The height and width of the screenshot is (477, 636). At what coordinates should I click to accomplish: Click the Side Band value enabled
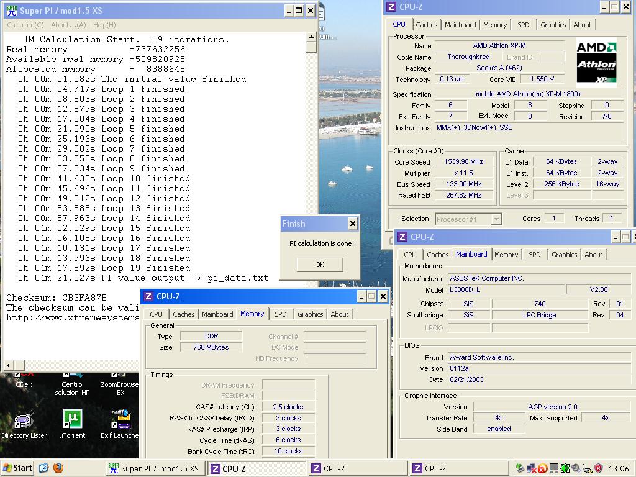click(x=499, y=429)
